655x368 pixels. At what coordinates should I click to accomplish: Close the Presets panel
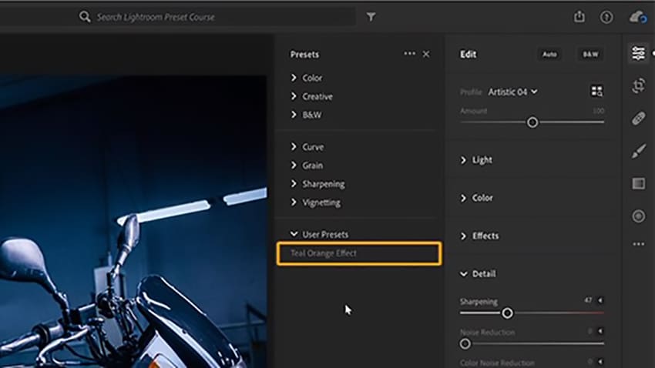click(426, 54)
